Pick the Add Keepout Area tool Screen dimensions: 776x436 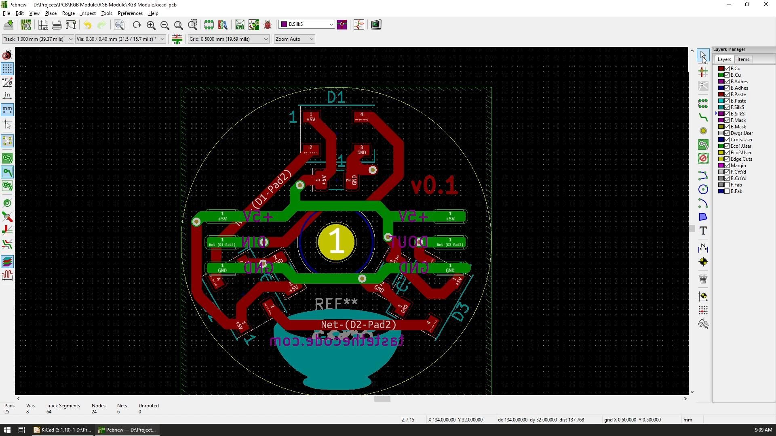[703, 158]
